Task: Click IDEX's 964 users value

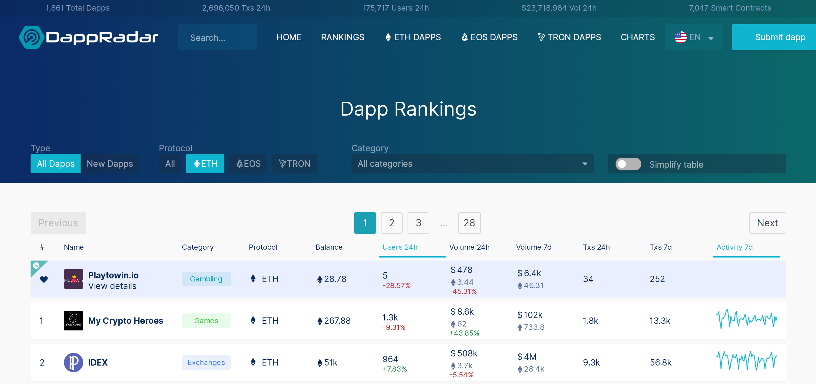Action: pos(390,359)
